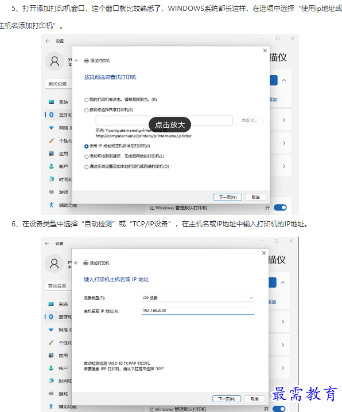The height and width of the screenshot is (412, 342).
Task: Close the step 6 添加打印机 dialog
Action: (264, 253)
